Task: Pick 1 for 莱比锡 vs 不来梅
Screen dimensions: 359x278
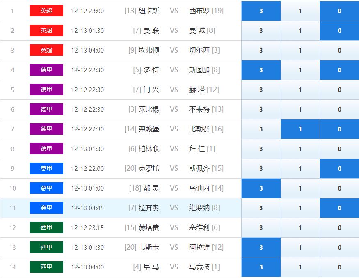Action: click(x=300, y=109)
